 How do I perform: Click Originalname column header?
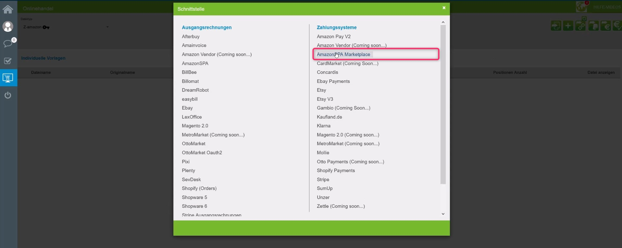click(x=122, y=73)
